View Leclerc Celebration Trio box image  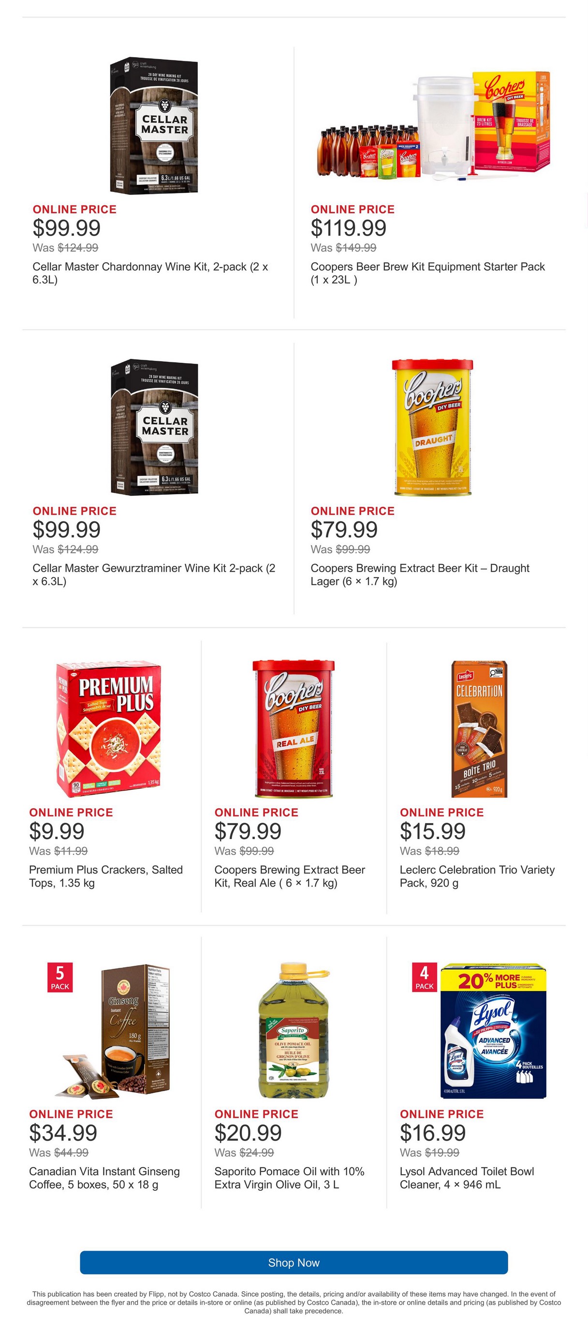click(x=479, y=728)
